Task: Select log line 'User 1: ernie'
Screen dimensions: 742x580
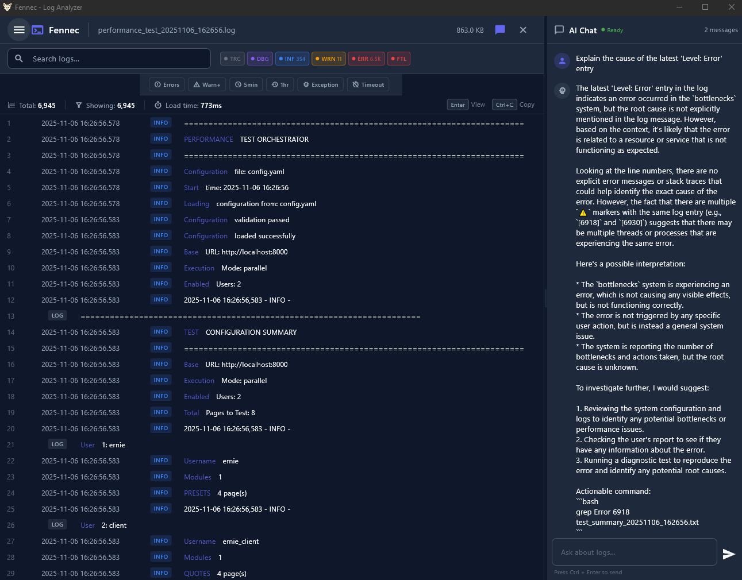Action: coord(272,444)
